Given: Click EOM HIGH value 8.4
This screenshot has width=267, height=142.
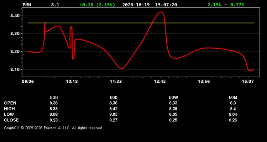Looking at the screenshot, I should click(233, 109).
